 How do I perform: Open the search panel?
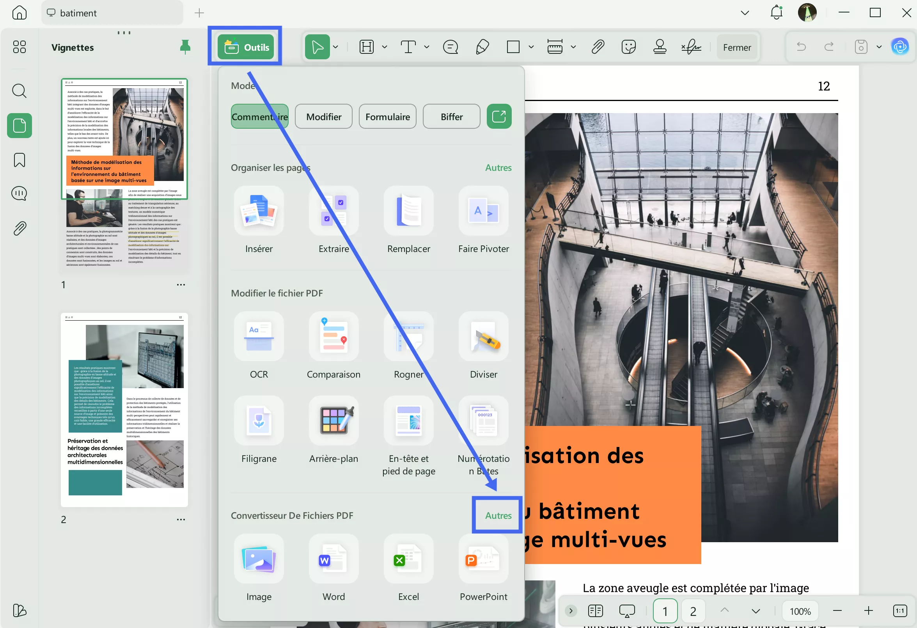19,91
